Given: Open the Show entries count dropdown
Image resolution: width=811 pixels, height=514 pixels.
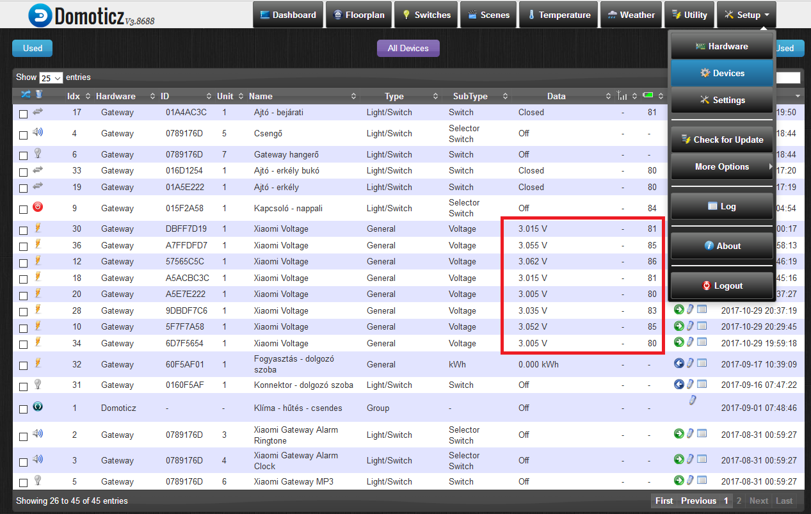Looking at the screenshot, I should click(51, 77).
